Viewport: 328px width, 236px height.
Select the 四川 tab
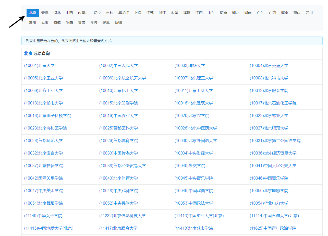click(309, 13)
